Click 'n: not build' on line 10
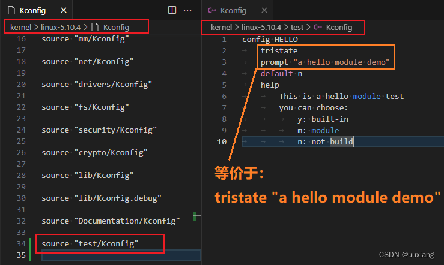The height and width of the screenshot is (265, 444). (326, 142)
